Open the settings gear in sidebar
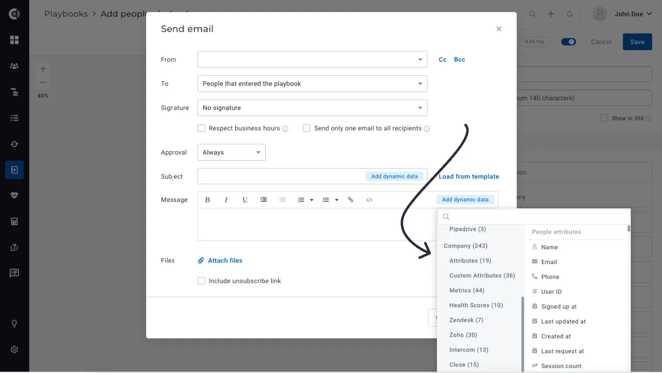The width and height of the screenshot is (662, 373). [x=14, y=350]
